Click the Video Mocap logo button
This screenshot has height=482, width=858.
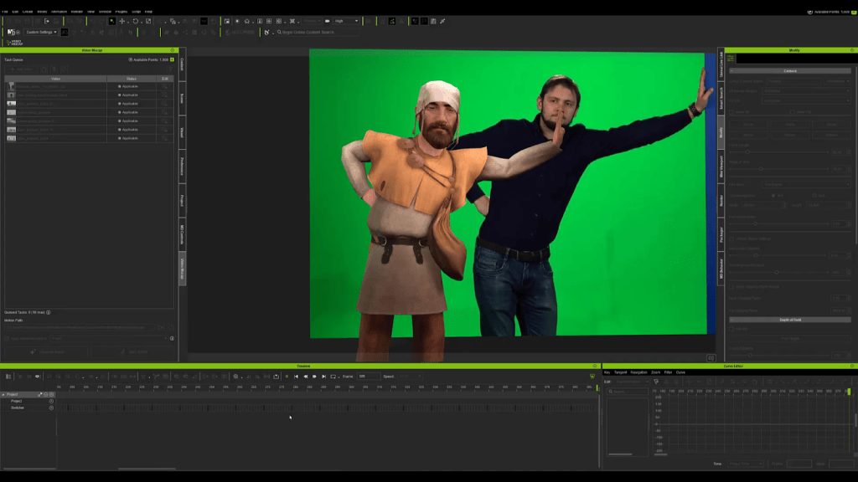tap(15, 42)
